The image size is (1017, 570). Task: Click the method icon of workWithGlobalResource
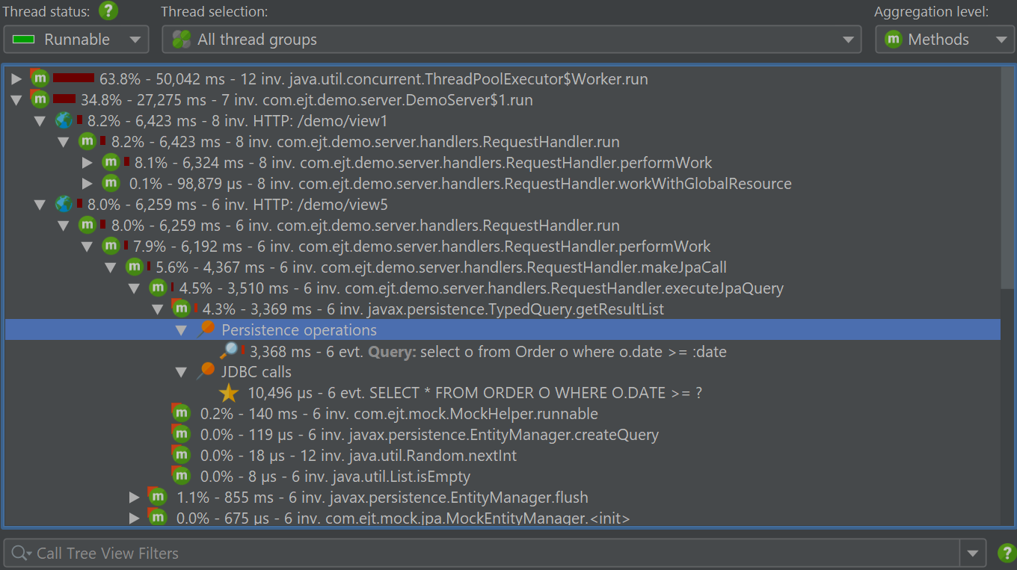click(111, 183)
